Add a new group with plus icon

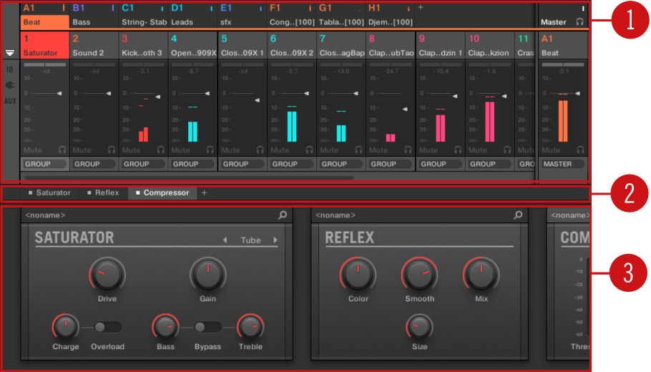coord(421,8)
